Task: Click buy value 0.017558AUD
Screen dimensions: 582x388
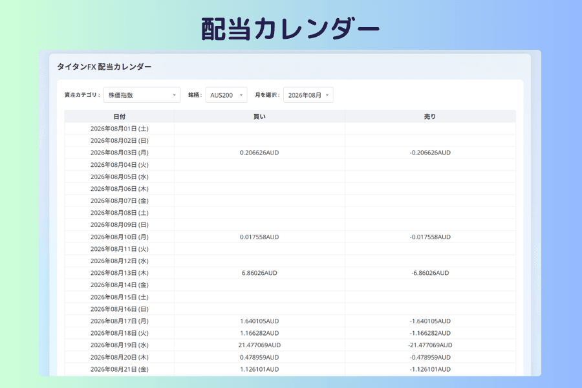Action: (x=259, y=237)
